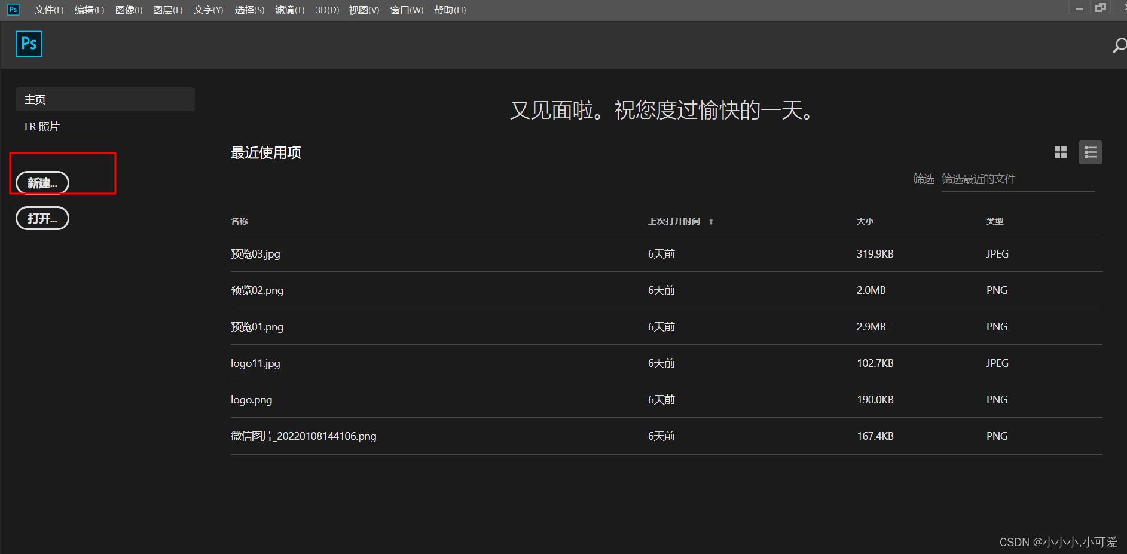Click the 最近使用项 heading

click(266, 153)
